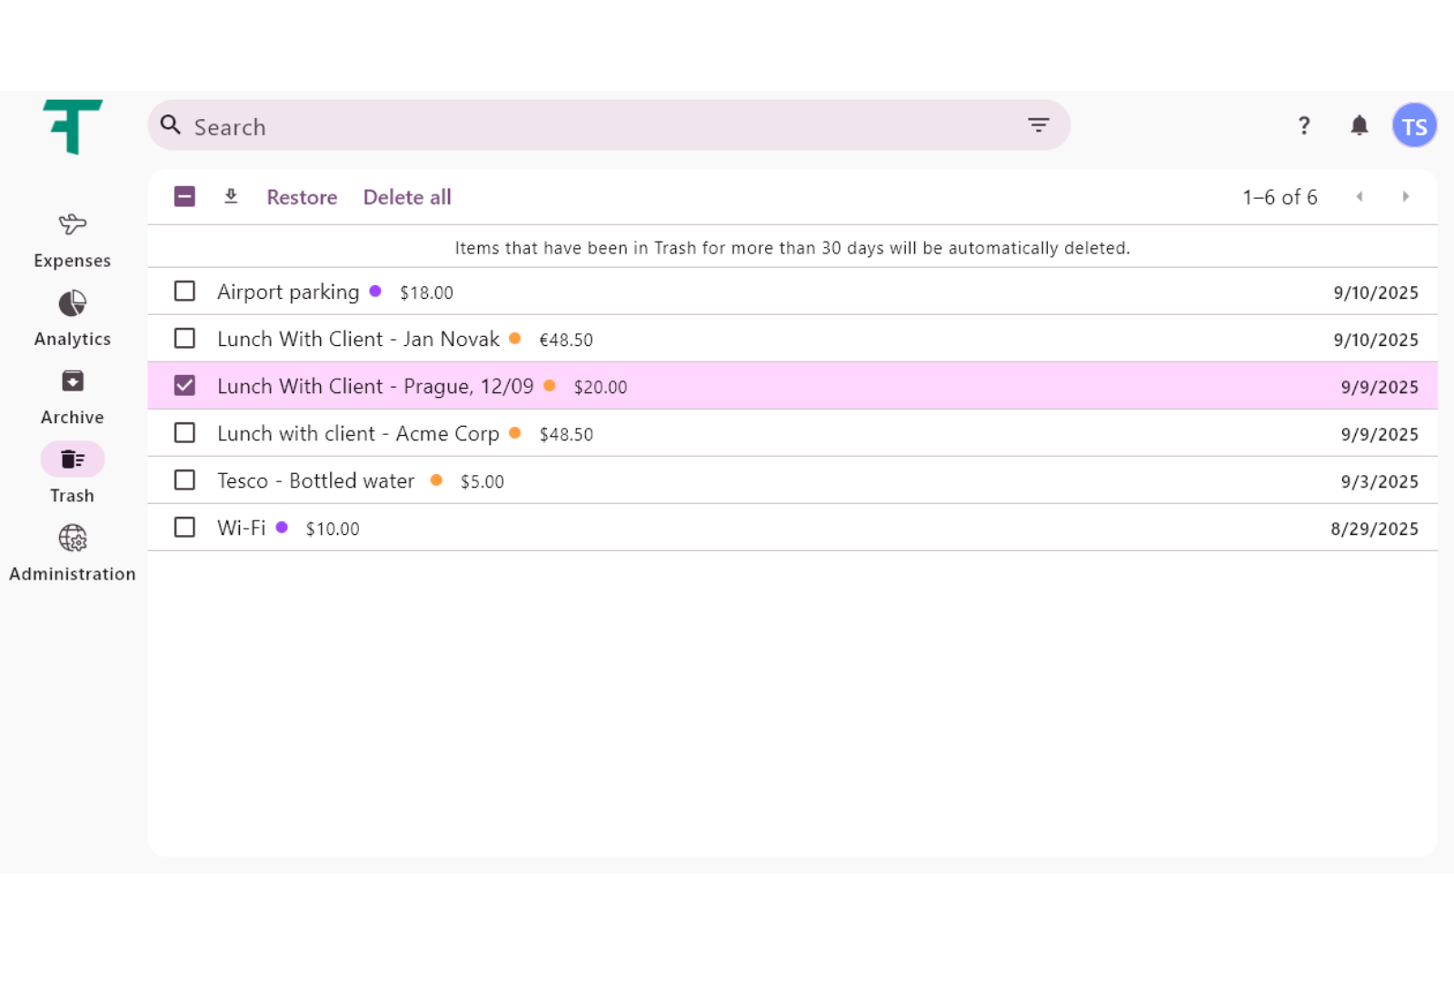
Task: Click the Restore button
Action: (302, 197)
